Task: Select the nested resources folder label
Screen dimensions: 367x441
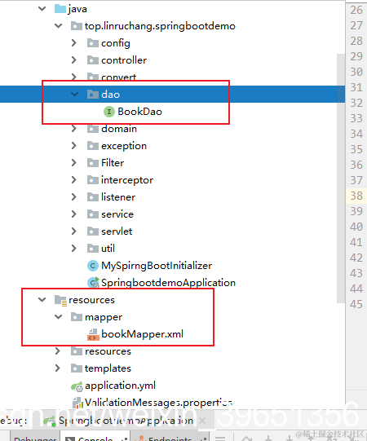Action: click(x=108, y=351)
